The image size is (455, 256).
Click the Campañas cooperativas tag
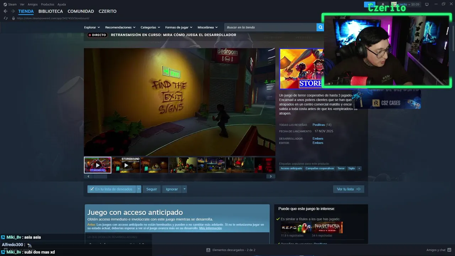(320, 169)
